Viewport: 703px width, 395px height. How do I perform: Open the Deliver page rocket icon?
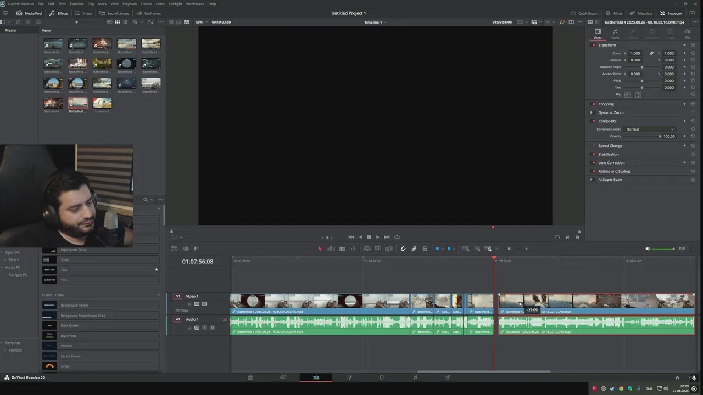[448, 377]
